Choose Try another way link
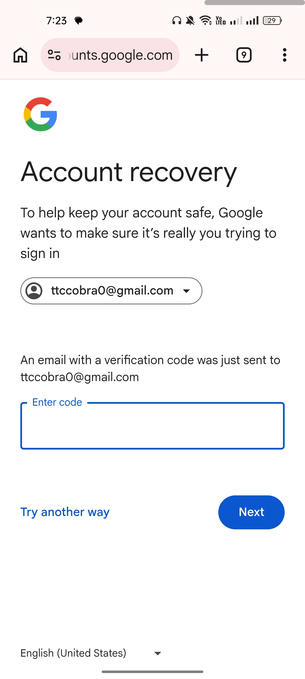Viewport: 305px width, 679px height. (x=65, y=512)
